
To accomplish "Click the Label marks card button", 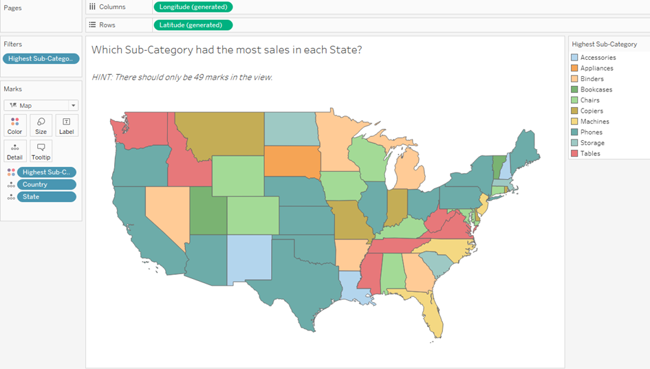I will [66, 125].
